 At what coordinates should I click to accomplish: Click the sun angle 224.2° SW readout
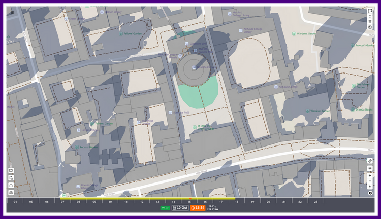(213, 209)
